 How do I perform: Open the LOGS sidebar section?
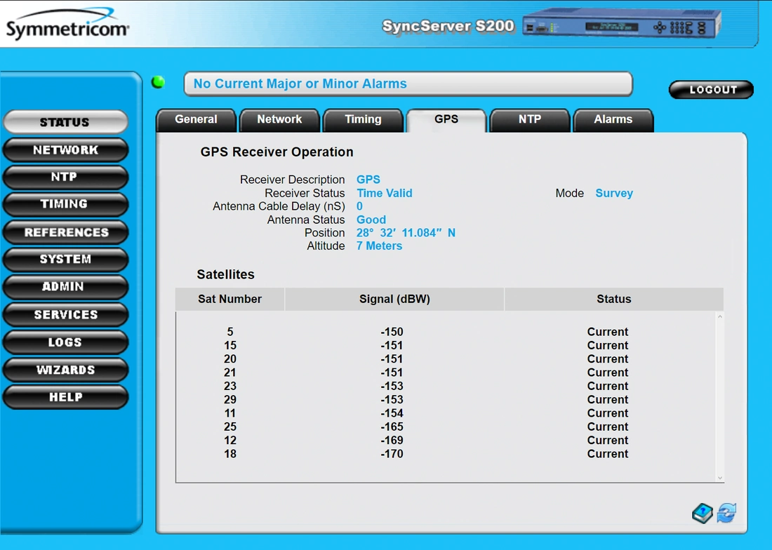pos(65,342)
